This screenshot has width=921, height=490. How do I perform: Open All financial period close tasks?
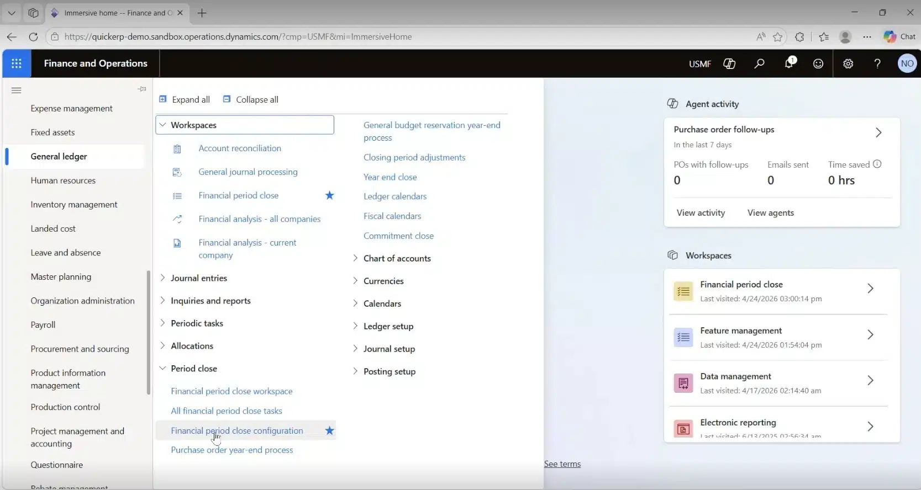click(227, 411)
